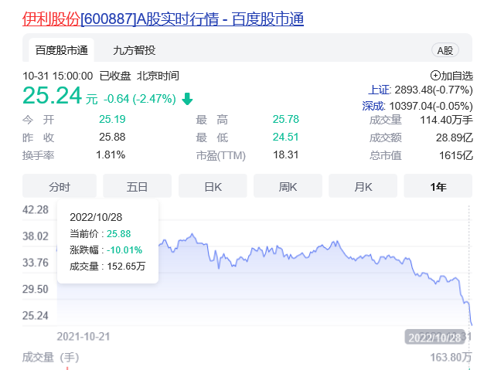This screenshot has height=370, width=494.
Task: Switch to the 九方智投 tab
Action: pyautogui.click(x=135, y=50)
